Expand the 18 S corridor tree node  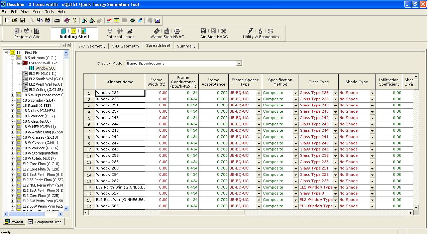13,100
